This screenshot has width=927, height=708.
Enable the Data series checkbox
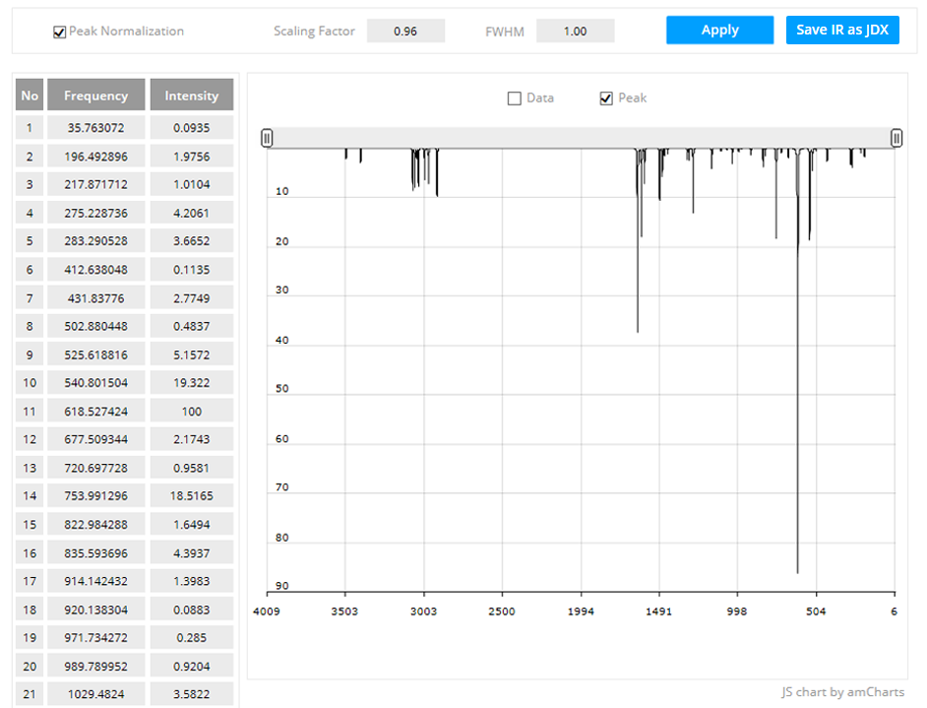click(514, 98)
